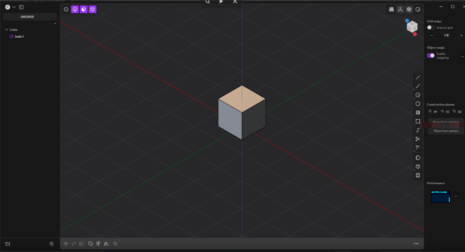Select the Curve spline tool
Image resolution: width=465 pixels, height=252 pixels.
[x=418, y=86]
